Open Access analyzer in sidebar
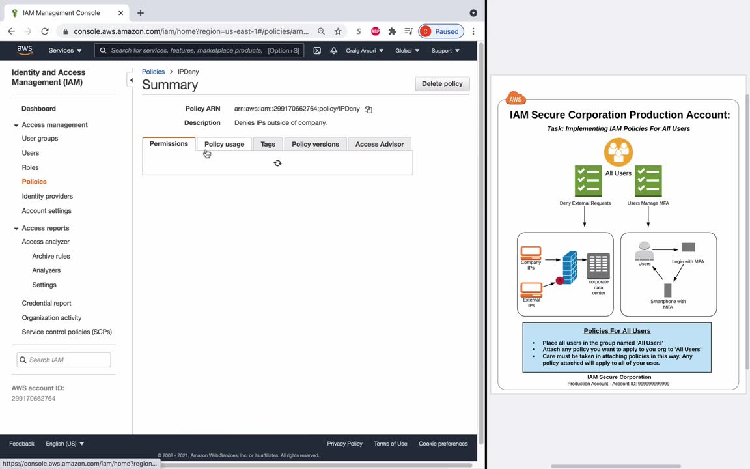 (46, 242)
